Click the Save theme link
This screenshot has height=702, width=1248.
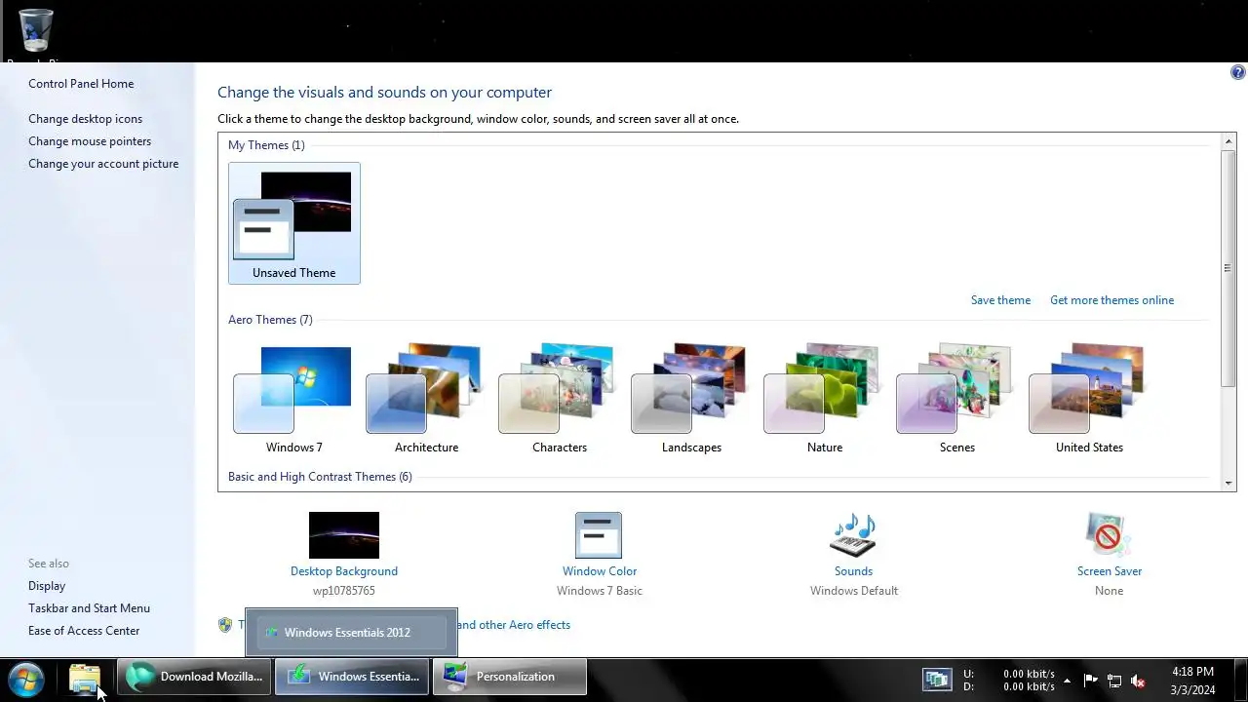coord(1000,300)
